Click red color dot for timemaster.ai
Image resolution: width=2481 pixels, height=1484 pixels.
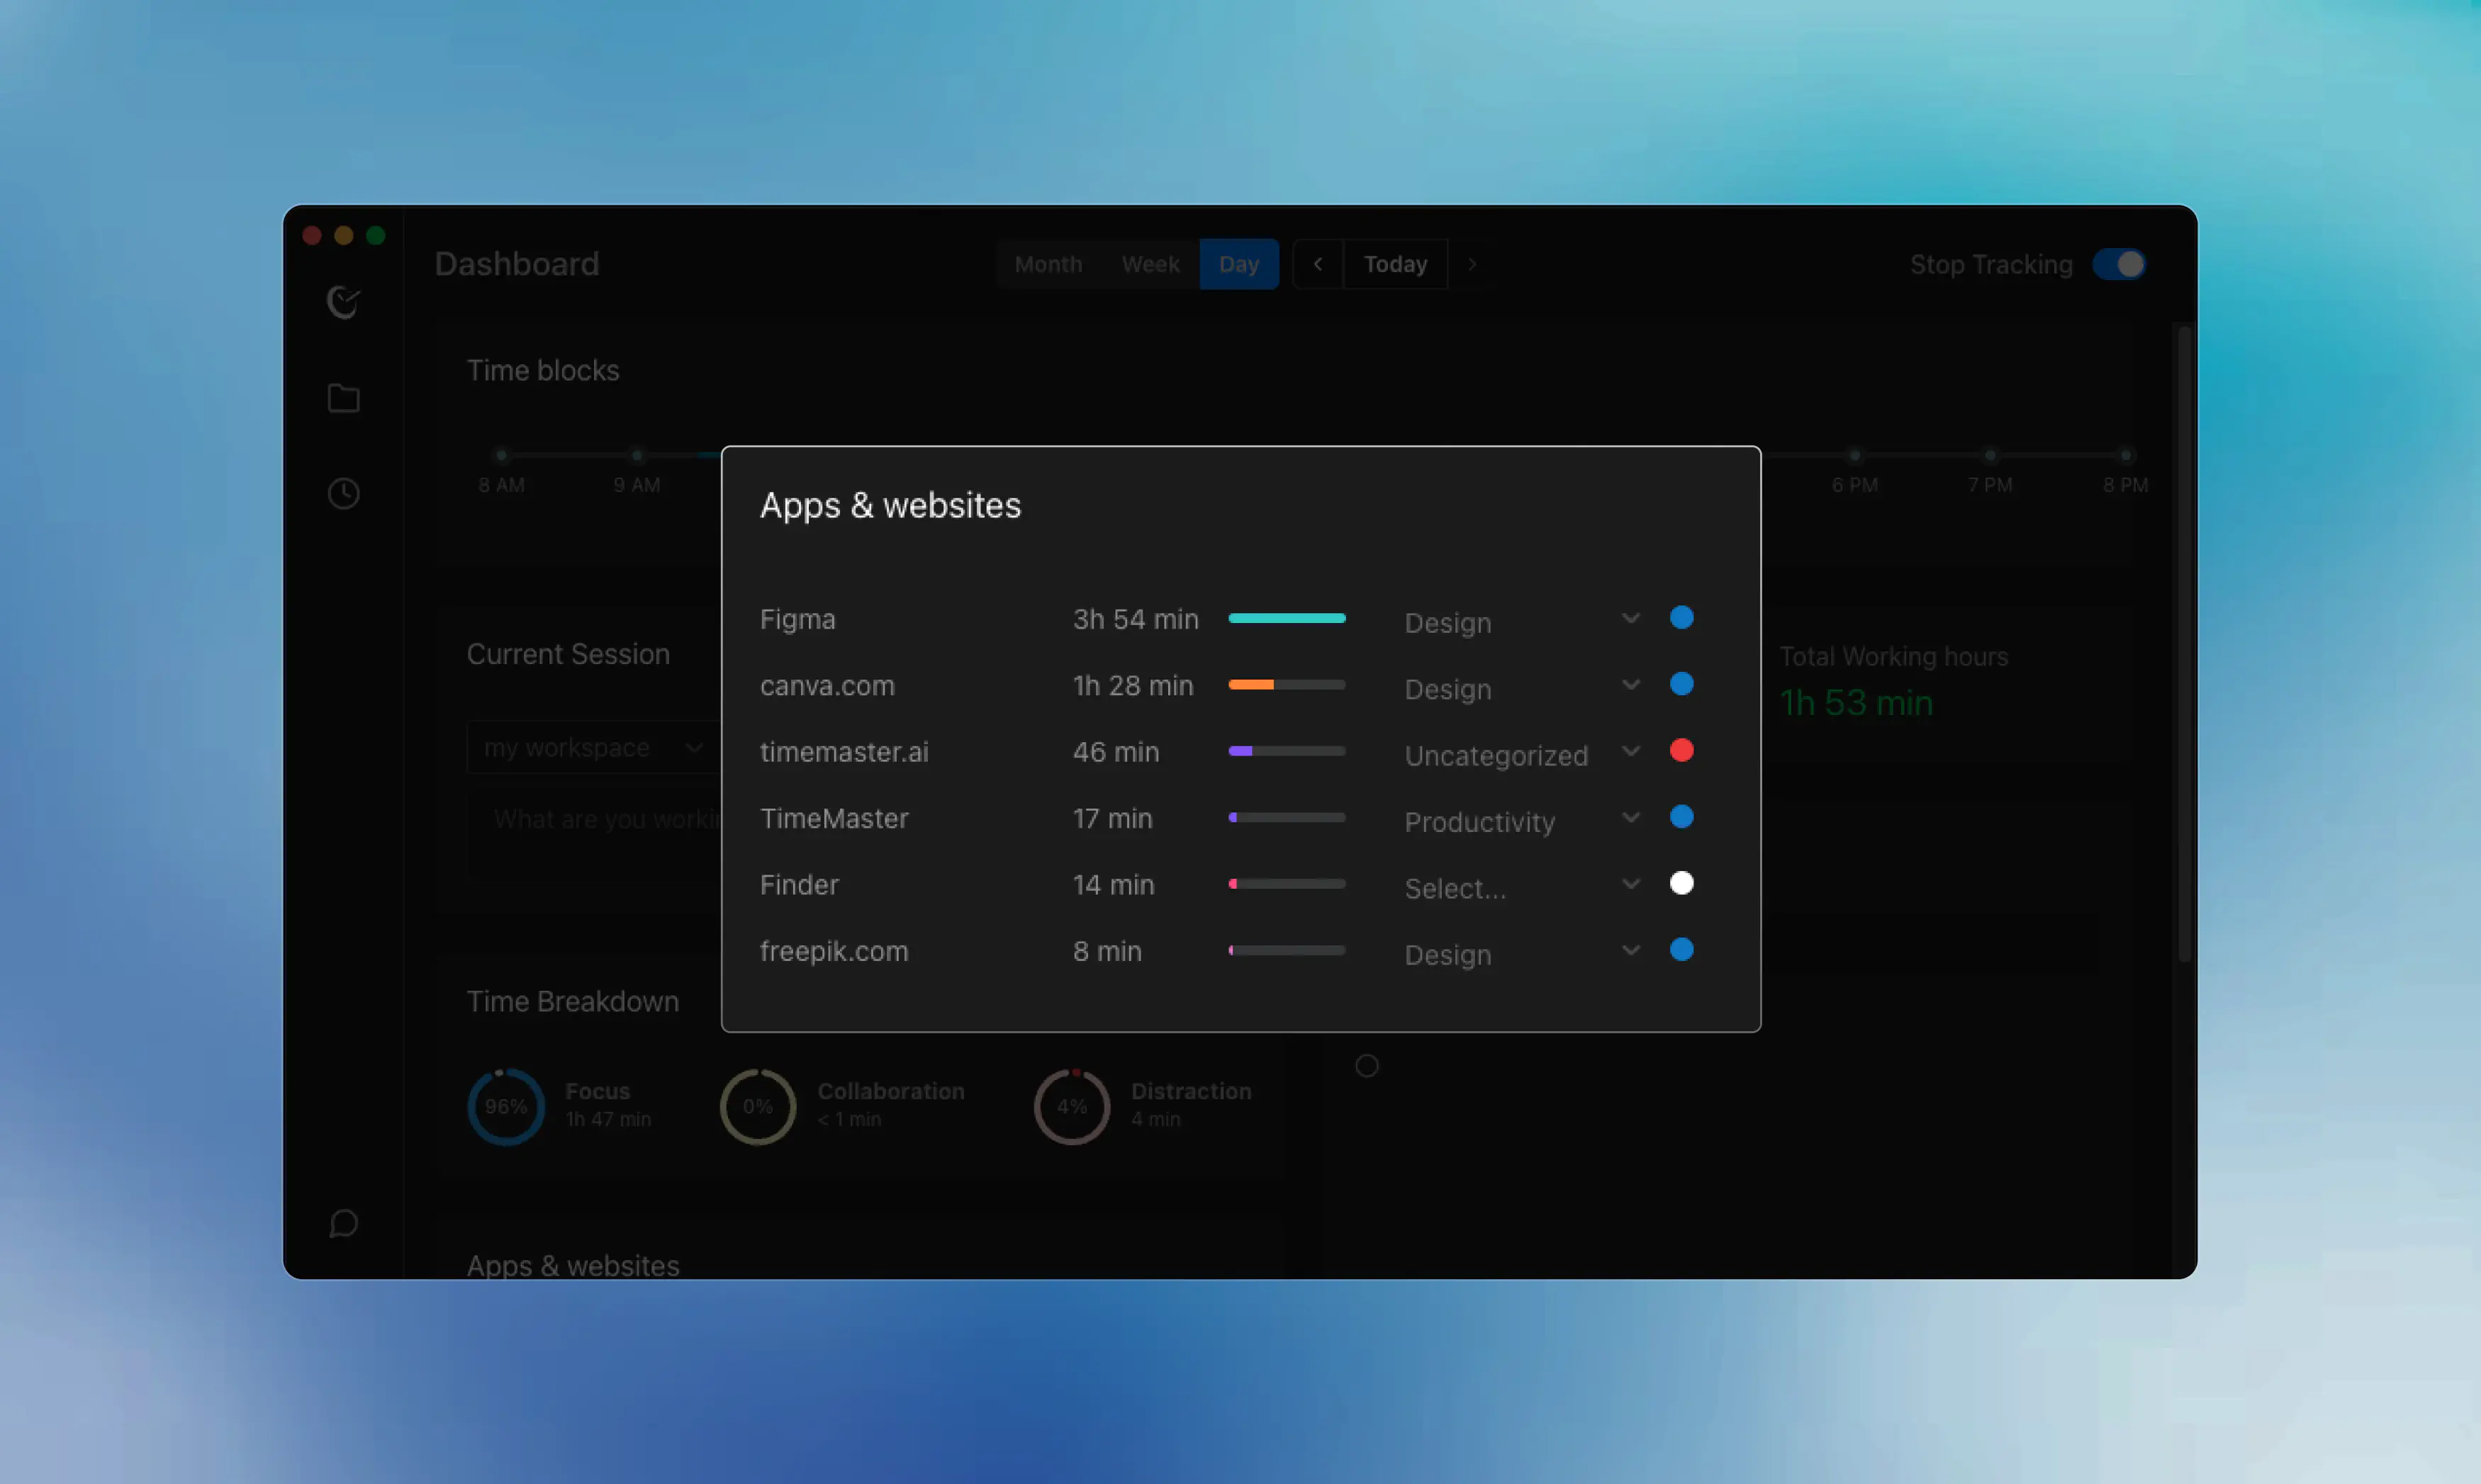[x=1681, y=750]
